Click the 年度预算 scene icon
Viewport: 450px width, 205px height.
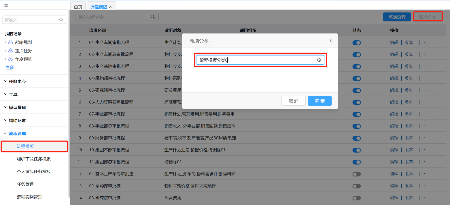point(11,59)
